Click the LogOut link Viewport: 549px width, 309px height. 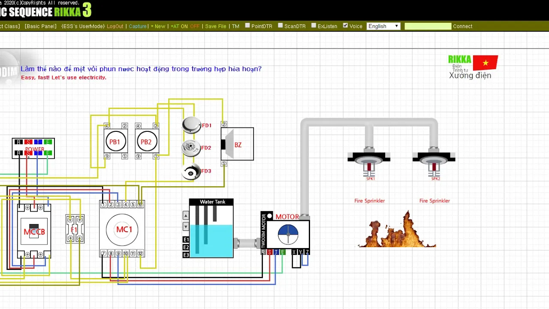pos(115,26)
